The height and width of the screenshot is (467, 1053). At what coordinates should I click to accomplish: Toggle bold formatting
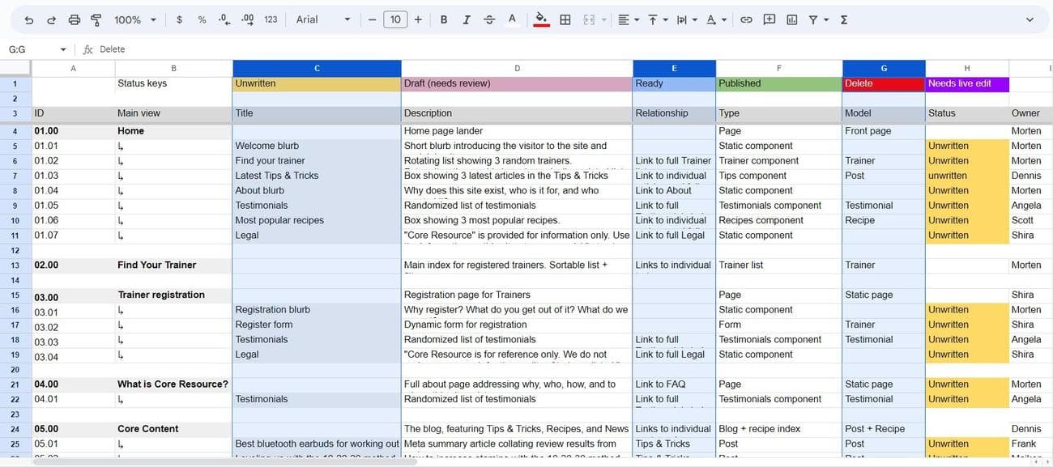click(x=444, y=19)
